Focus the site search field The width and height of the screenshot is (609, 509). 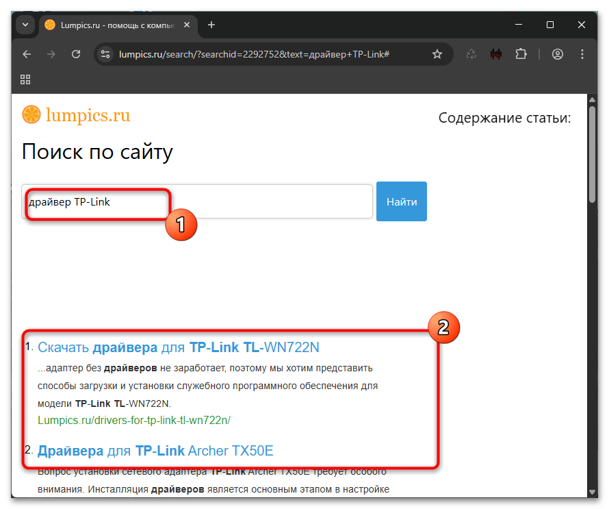click(197, 201)
